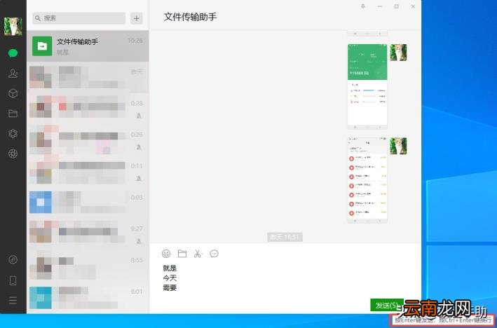Click the 文件传输助手 chat title

pyautogui.click(x=190, y=17)
